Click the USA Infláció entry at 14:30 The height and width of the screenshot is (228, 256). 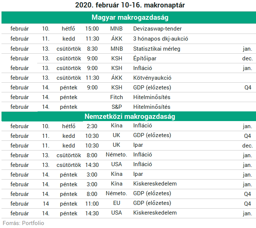point(129,165)
